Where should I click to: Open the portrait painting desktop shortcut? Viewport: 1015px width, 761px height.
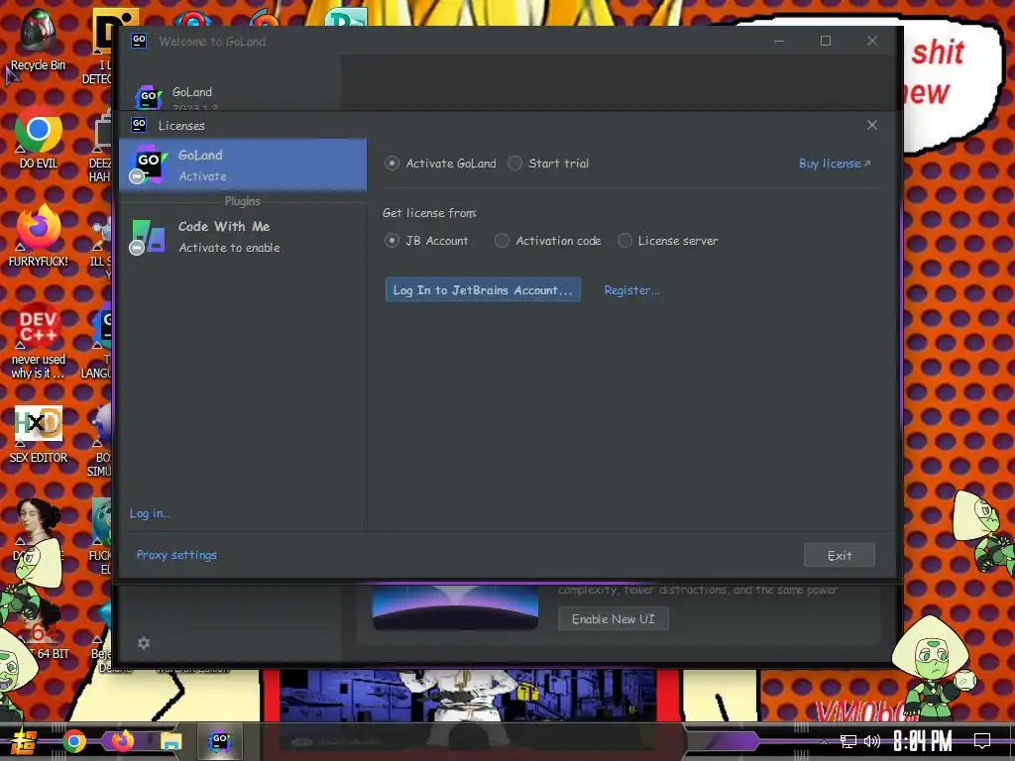39,527
